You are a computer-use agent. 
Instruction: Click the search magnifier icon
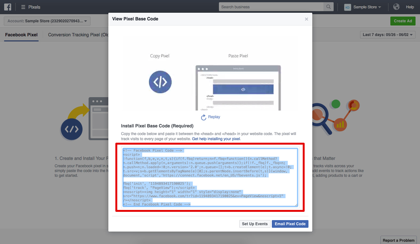point(328,7)
